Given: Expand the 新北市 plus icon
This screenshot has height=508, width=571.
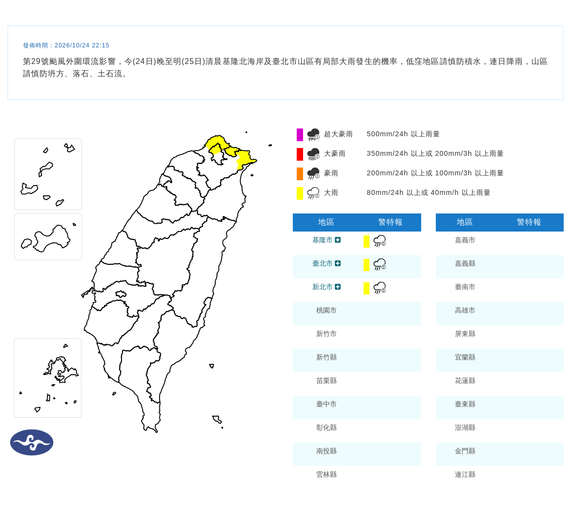Looking at the screenshot, I should point(338,287).
